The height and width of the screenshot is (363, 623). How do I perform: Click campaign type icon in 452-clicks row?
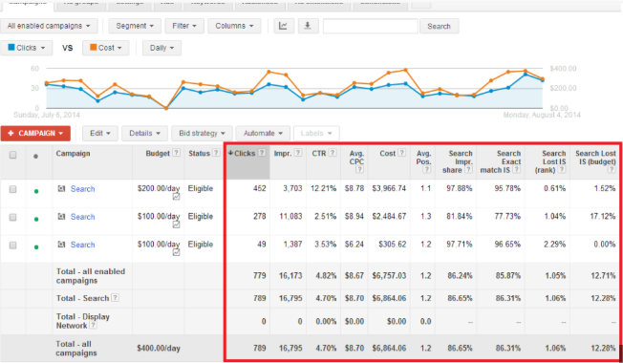click(x=61, y=188)
